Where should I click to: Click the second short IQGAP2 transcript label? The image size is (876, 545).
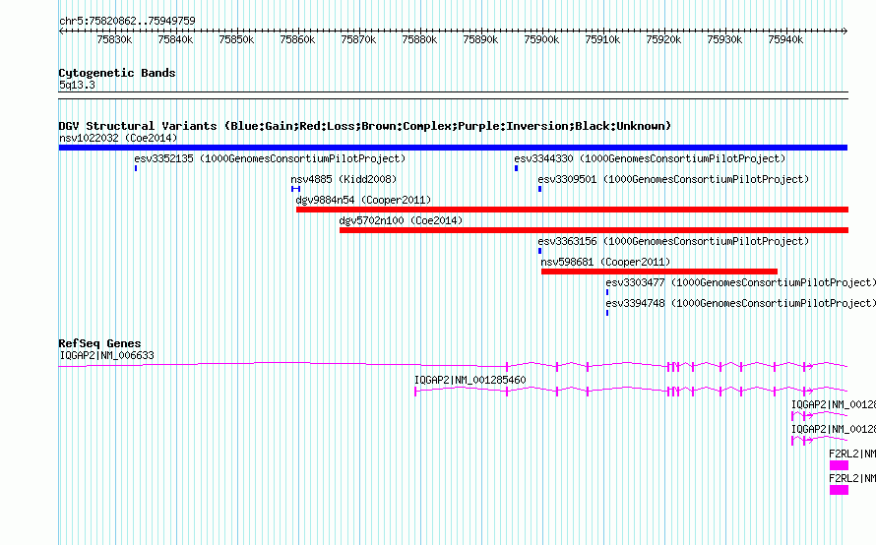(x=834, y=429)
